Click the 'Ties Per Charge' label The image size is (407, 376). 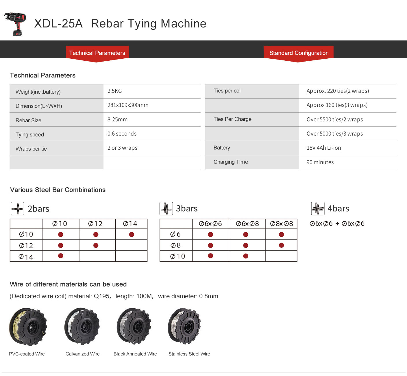232,119
